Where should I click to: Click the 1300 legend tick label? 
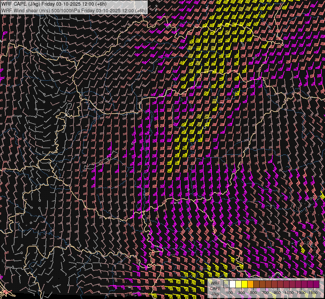(x=301, y=293)
